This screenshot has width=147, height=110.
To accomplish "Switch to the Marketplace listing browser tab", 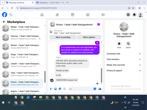I will [50, 3].
